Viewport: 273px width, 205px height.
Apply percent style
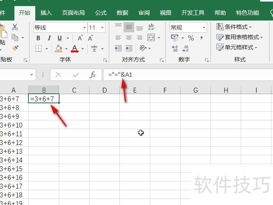(191, 38)
